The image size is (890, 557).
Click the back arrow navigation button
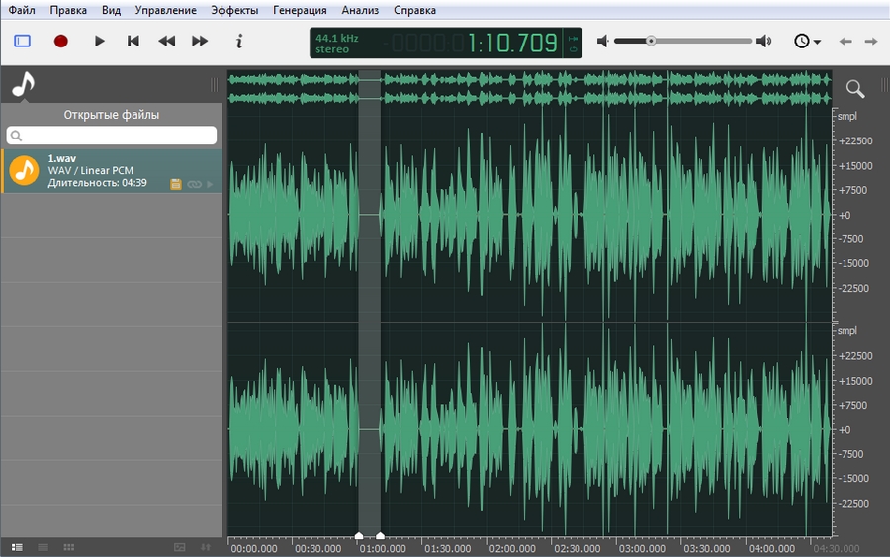845,41
